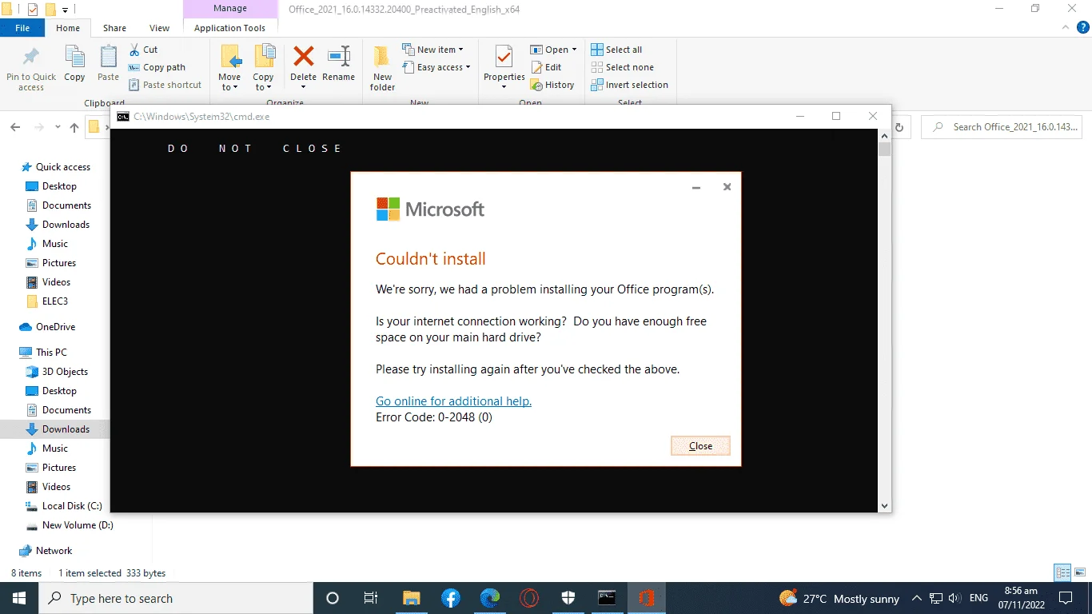This screenshot has width=1092, height=614.
Task: Switch to the Home tab
Action: coord(68,28)
